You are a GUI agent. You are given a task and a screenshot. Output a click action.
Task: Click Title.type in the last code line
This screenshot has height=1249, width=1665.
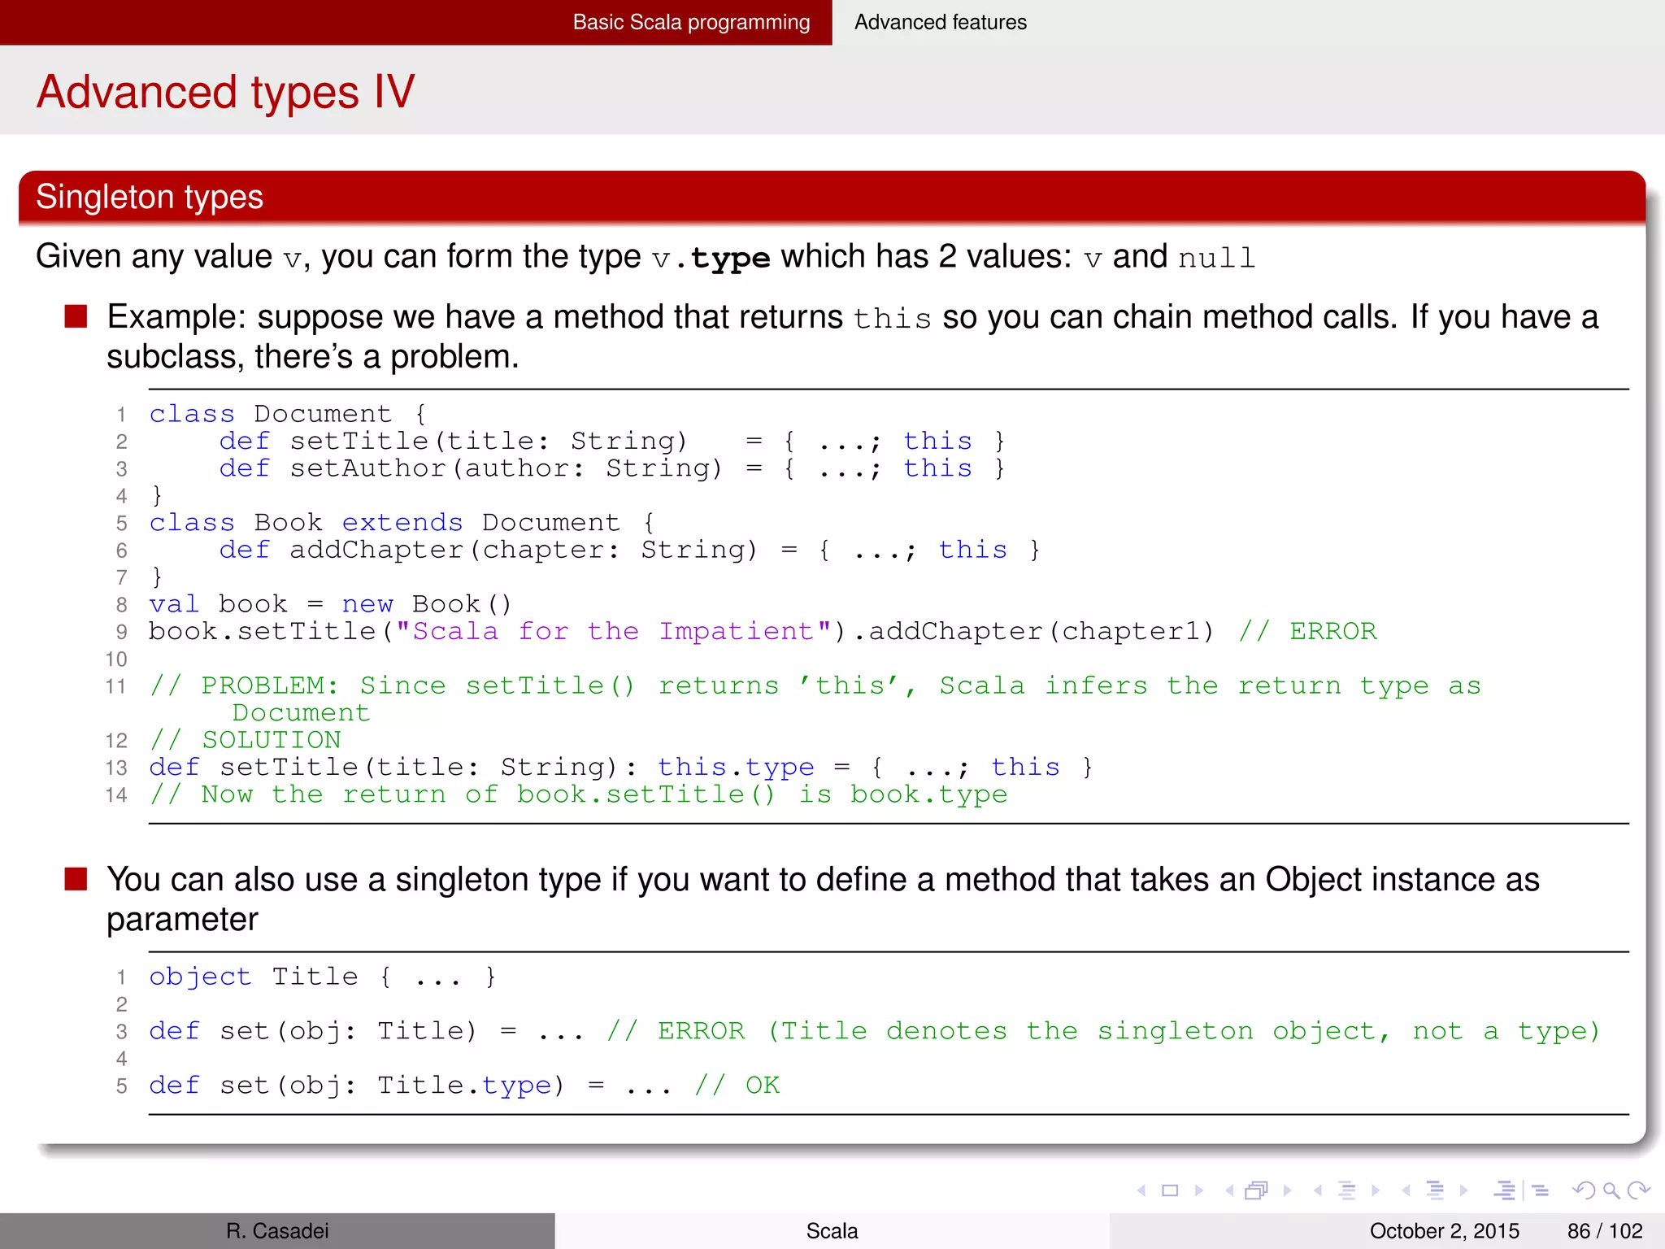pos(465,1086)
